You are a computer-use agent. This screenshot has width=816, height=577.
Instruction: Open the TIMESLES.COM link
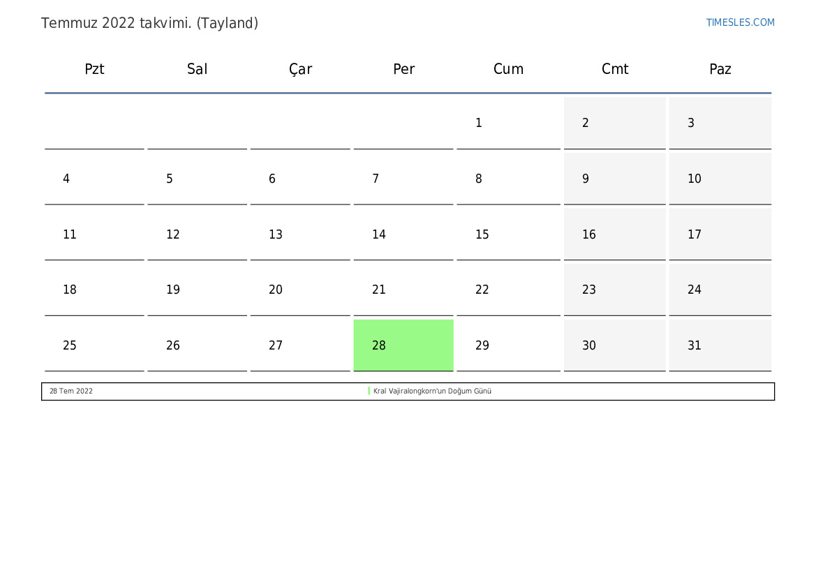[740, 22]
